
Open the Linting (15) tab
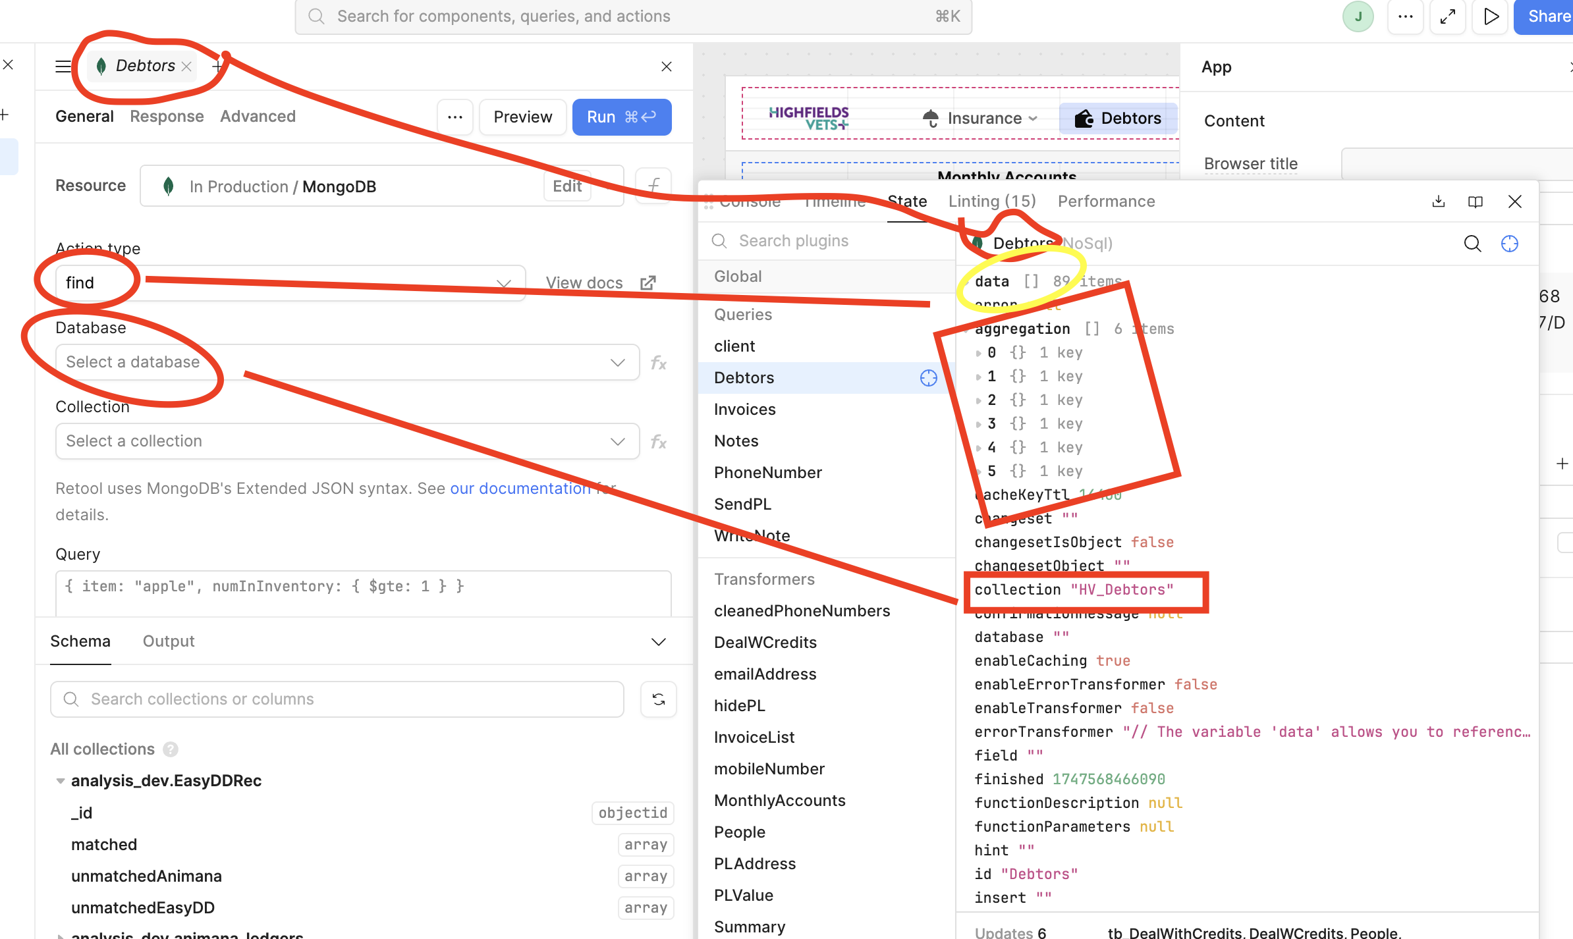click(x=992, y=201)
